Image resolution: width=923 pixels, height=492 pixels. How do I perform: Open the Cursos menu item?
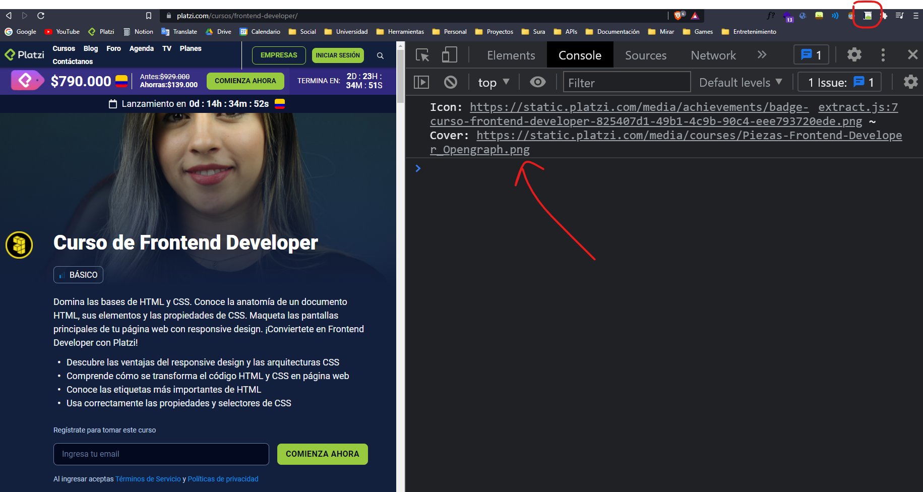click(x=64, y=48)
